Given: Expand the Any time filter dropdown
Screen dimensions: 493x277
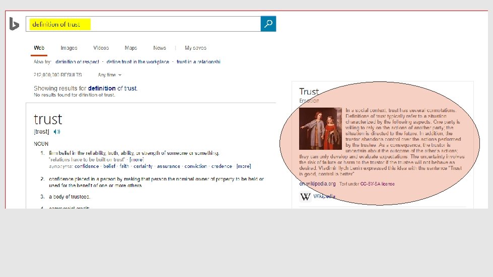Looking at the screenshot, I should (109, 75).
